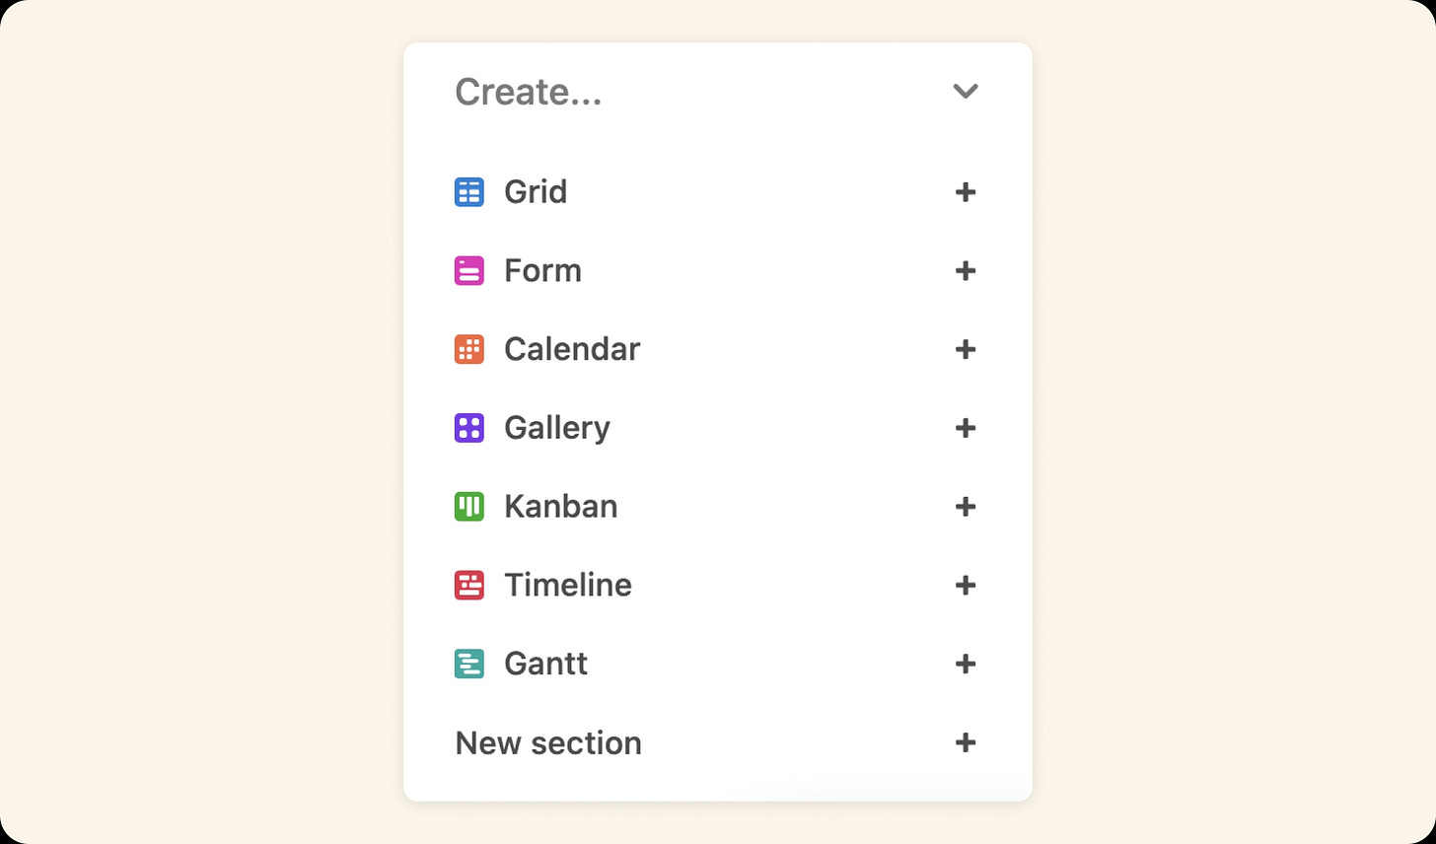Select the New section label

pyautogui.click(x=547, y=742)
